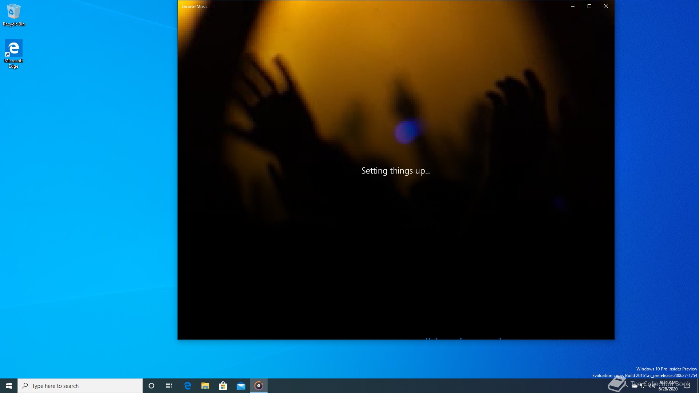Open Microsoft Store from the taskbar
The width and height of the screenshot is (699, 393).
point(223,386)
